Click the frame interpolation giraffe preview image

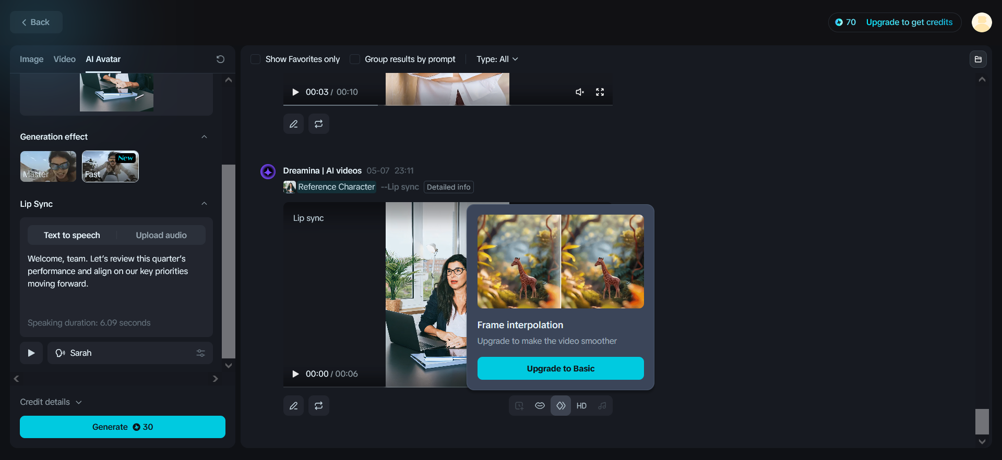(x=560, y=262)
